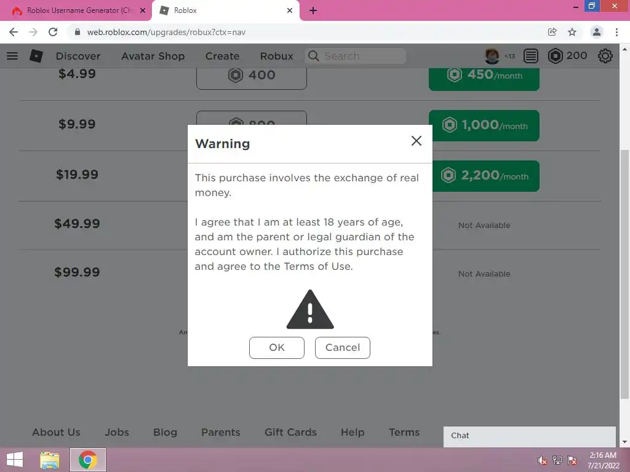The height and width of the screenshot is (472, 630).
Task: Click the page vertical scrollbar thumb
Action: (x=625, y=274)
